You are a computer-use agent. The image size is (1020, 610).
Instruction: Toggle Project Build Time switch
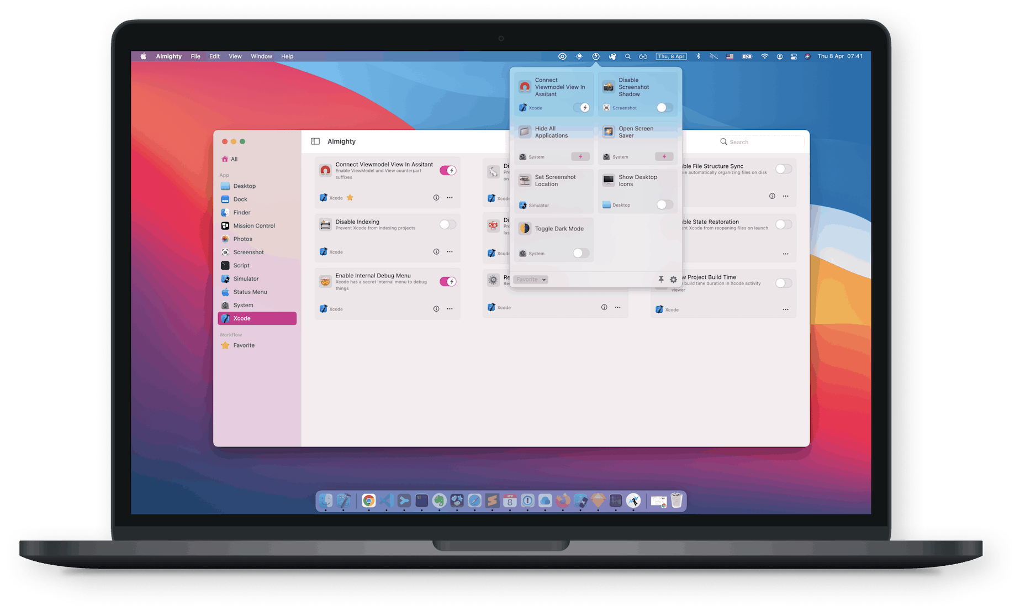tap(784, 283)
